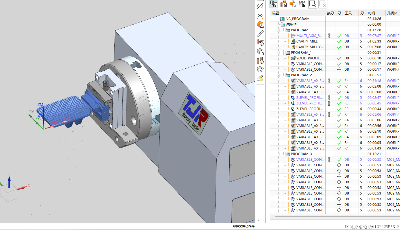The height and width of the screenshot is (230, 400).
Task: Click green checkmark in SOLID_PROFILE... row
Action: tap(339, 58)
